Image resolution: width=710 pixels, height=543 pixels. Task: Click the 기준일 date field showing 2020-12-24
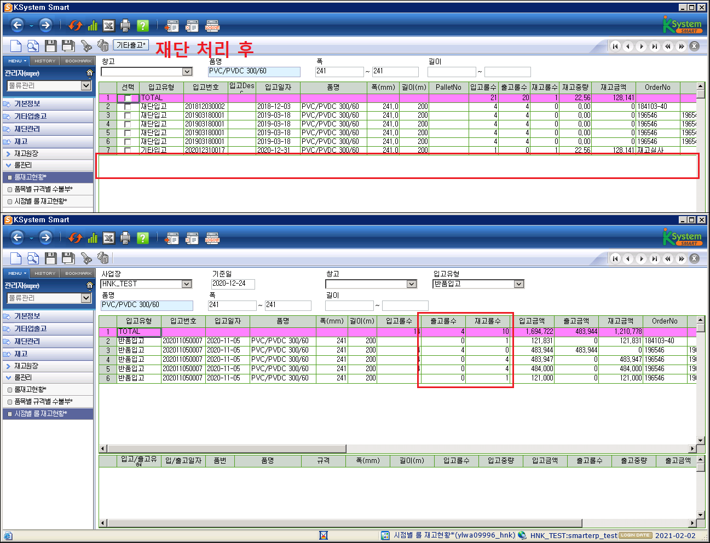233,284
